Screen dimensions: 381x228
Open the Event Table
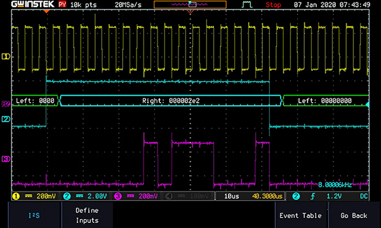click(300, 215)
